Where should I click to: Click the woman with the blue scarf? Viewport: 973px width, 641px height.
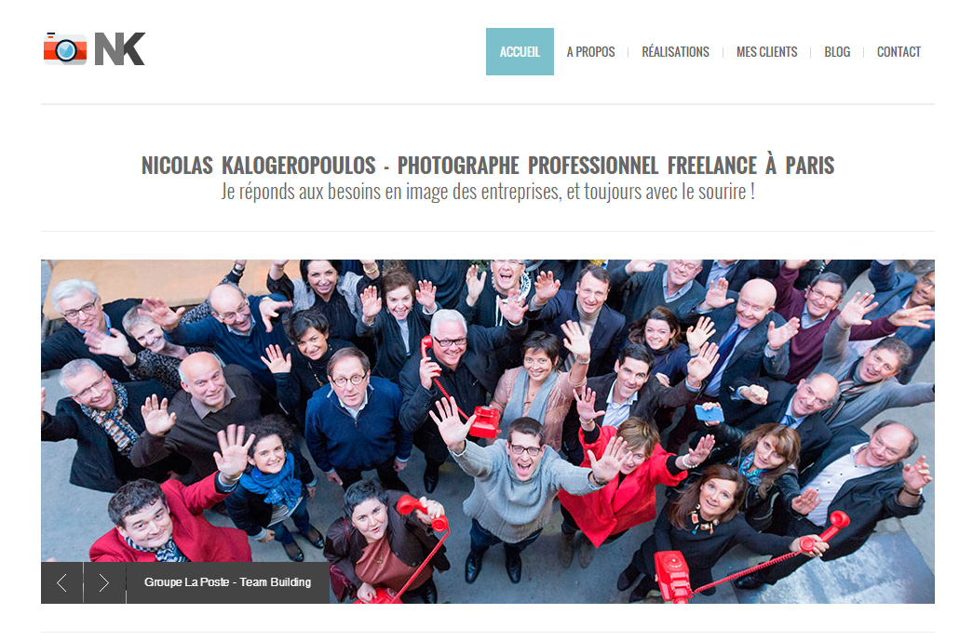coord(272,484)
